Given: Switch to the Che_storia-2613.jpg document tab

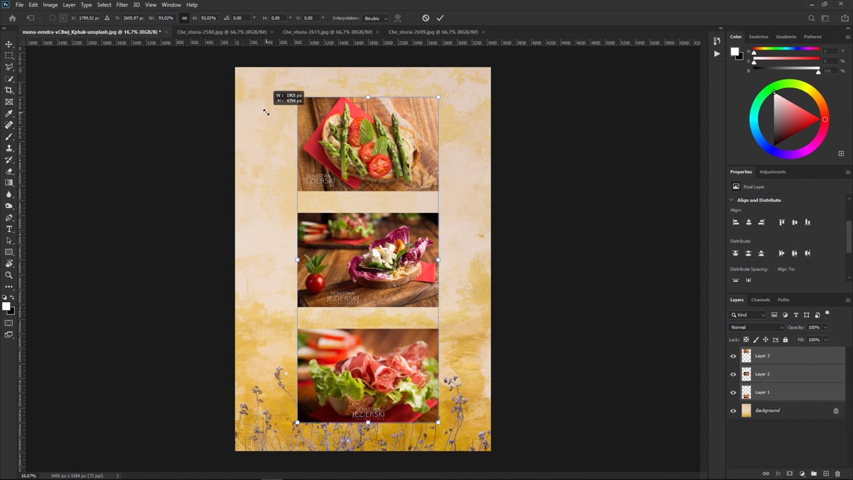Looking at the screenshot, I should point(327,31).
